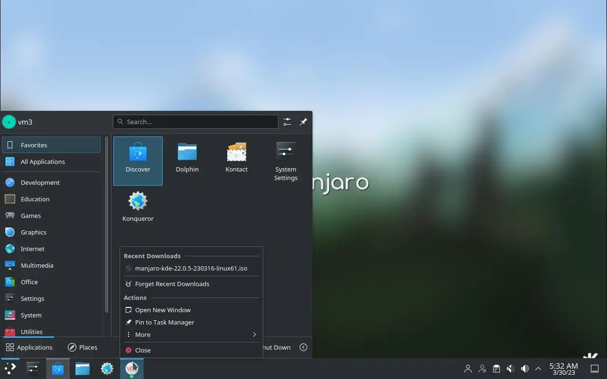The height and width of the screenshot is (379, 607).
Task: Open the taskbar System Settings sliders icon
Action: 33,369
